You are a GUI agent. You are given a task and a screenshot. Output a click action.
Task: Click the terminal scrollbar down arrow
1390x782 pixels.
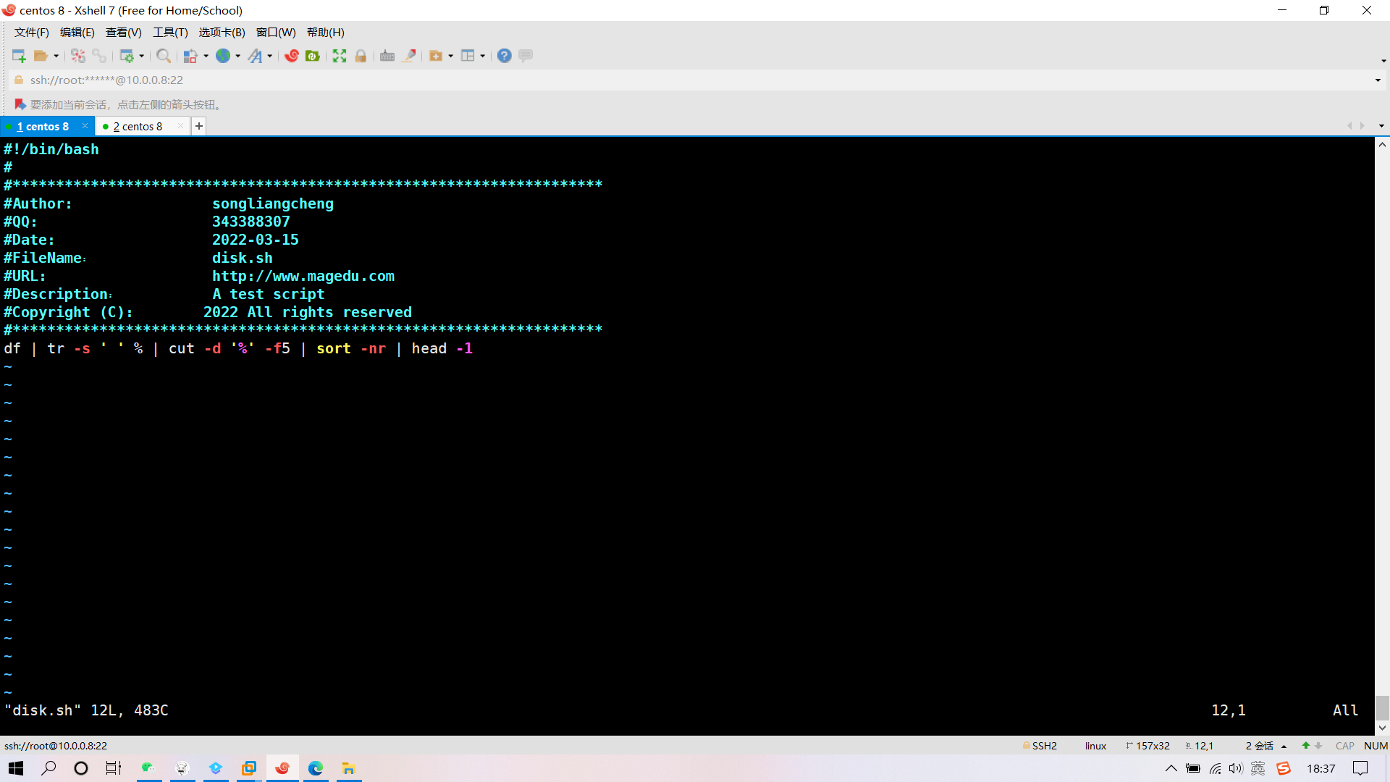click(x=1382, y=728)
